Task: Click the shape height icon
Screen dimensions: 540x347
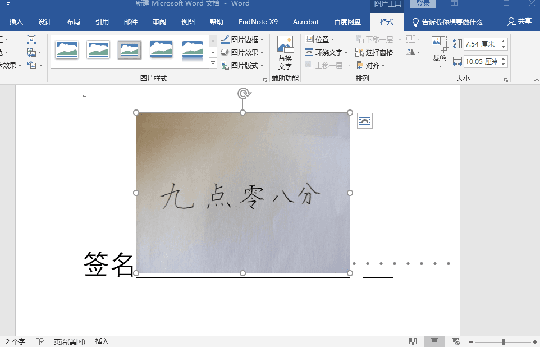Action: [457, 44]
